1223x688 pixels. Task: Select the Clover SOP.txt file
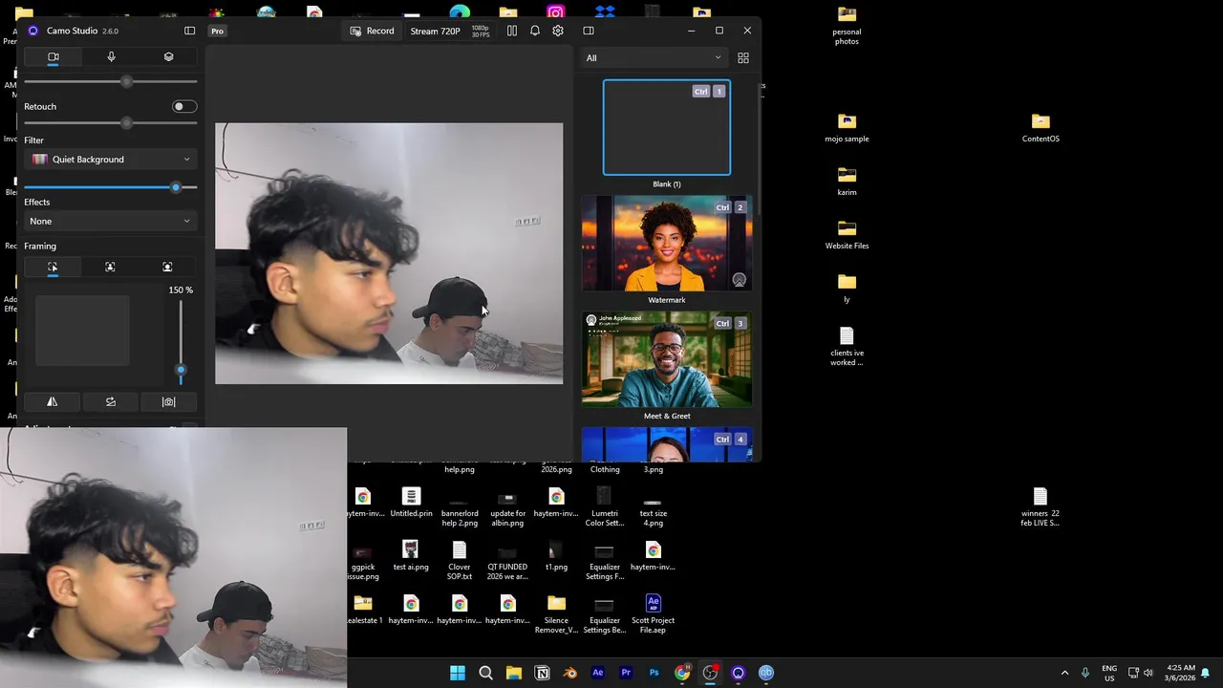460,561
